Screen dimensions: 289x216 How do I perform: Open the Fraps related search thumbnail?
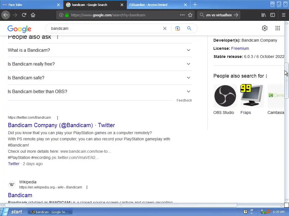coord(252,96)
